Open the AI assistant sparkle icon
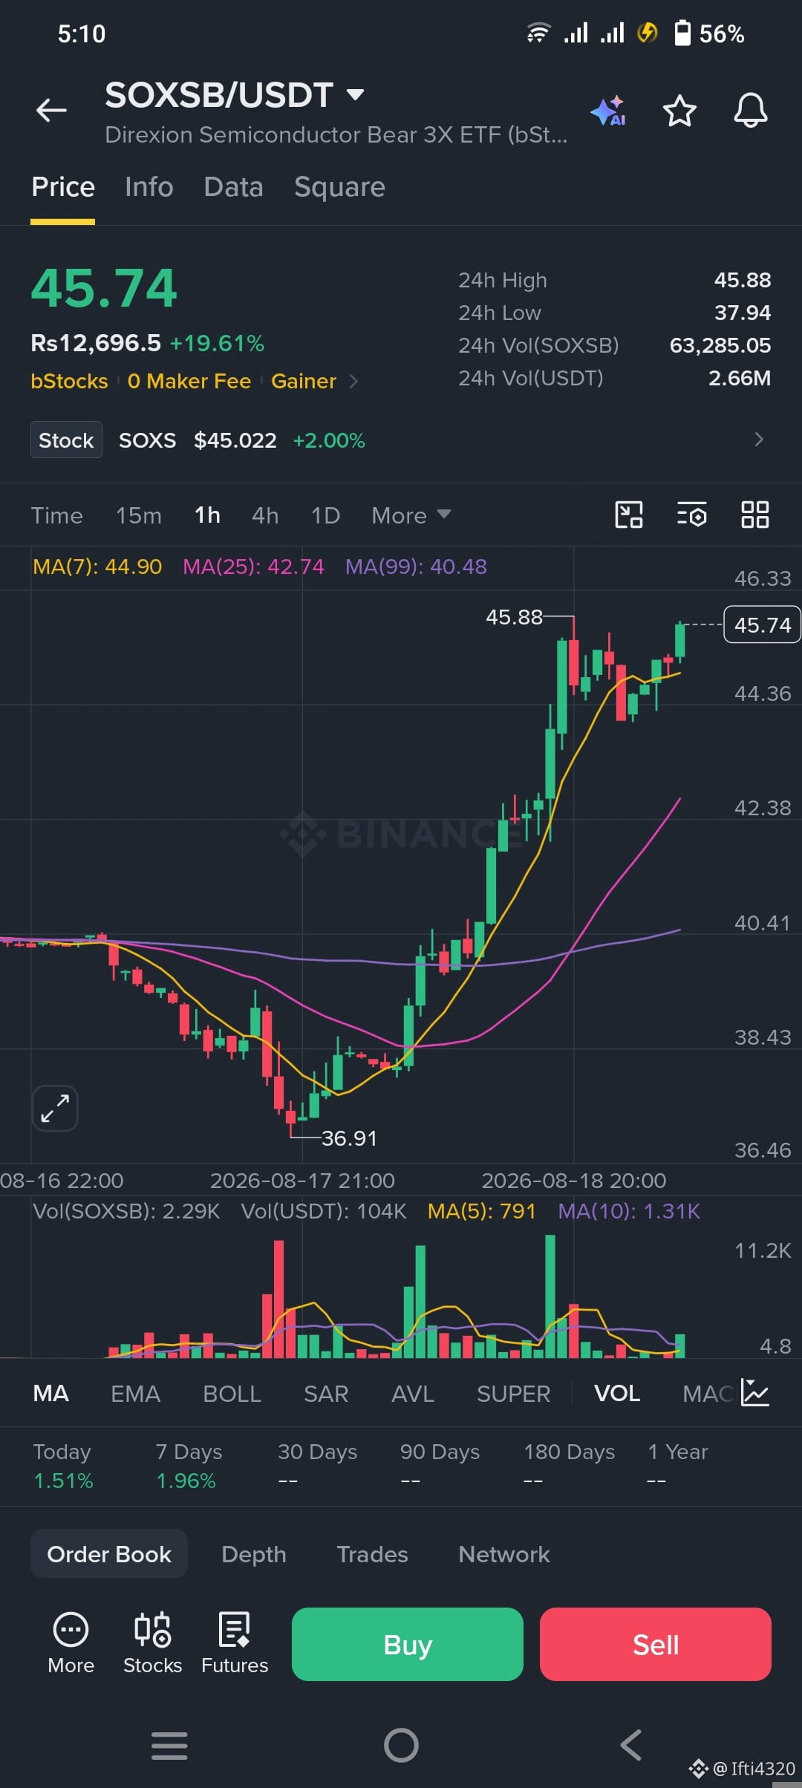 click(x=608, y=111)
